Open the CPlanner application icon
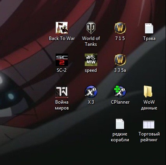 120,91
